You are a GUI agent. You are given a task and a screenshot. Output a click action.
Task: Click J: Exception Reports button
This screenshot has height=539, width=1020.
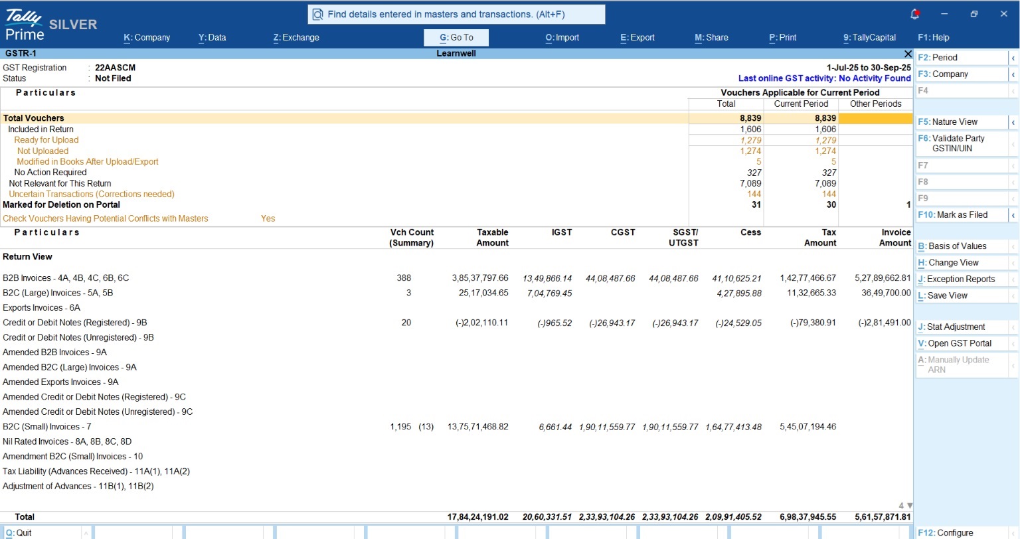click(962, 279)
